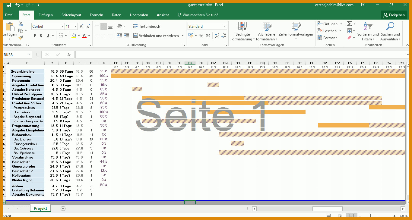This screenshot has height=220, width=412.
Task: Align text to bottom of cell
Action: coord(110,27)
